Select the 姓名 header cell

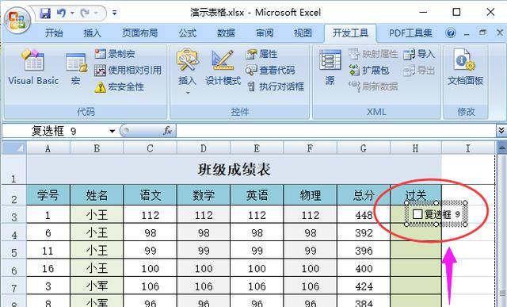click(97, 195)
